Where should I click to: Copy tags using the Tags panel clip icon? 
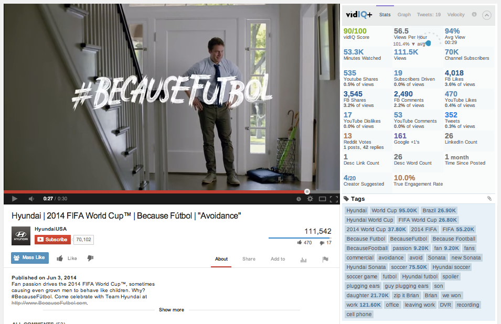[489, 199]
